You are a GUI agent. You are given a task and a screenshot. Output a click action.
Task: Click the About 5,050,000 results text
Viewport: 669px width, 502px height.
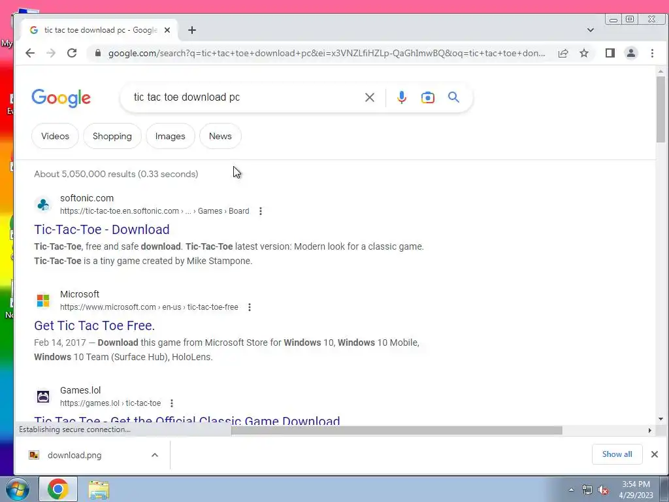click(116, 174)
